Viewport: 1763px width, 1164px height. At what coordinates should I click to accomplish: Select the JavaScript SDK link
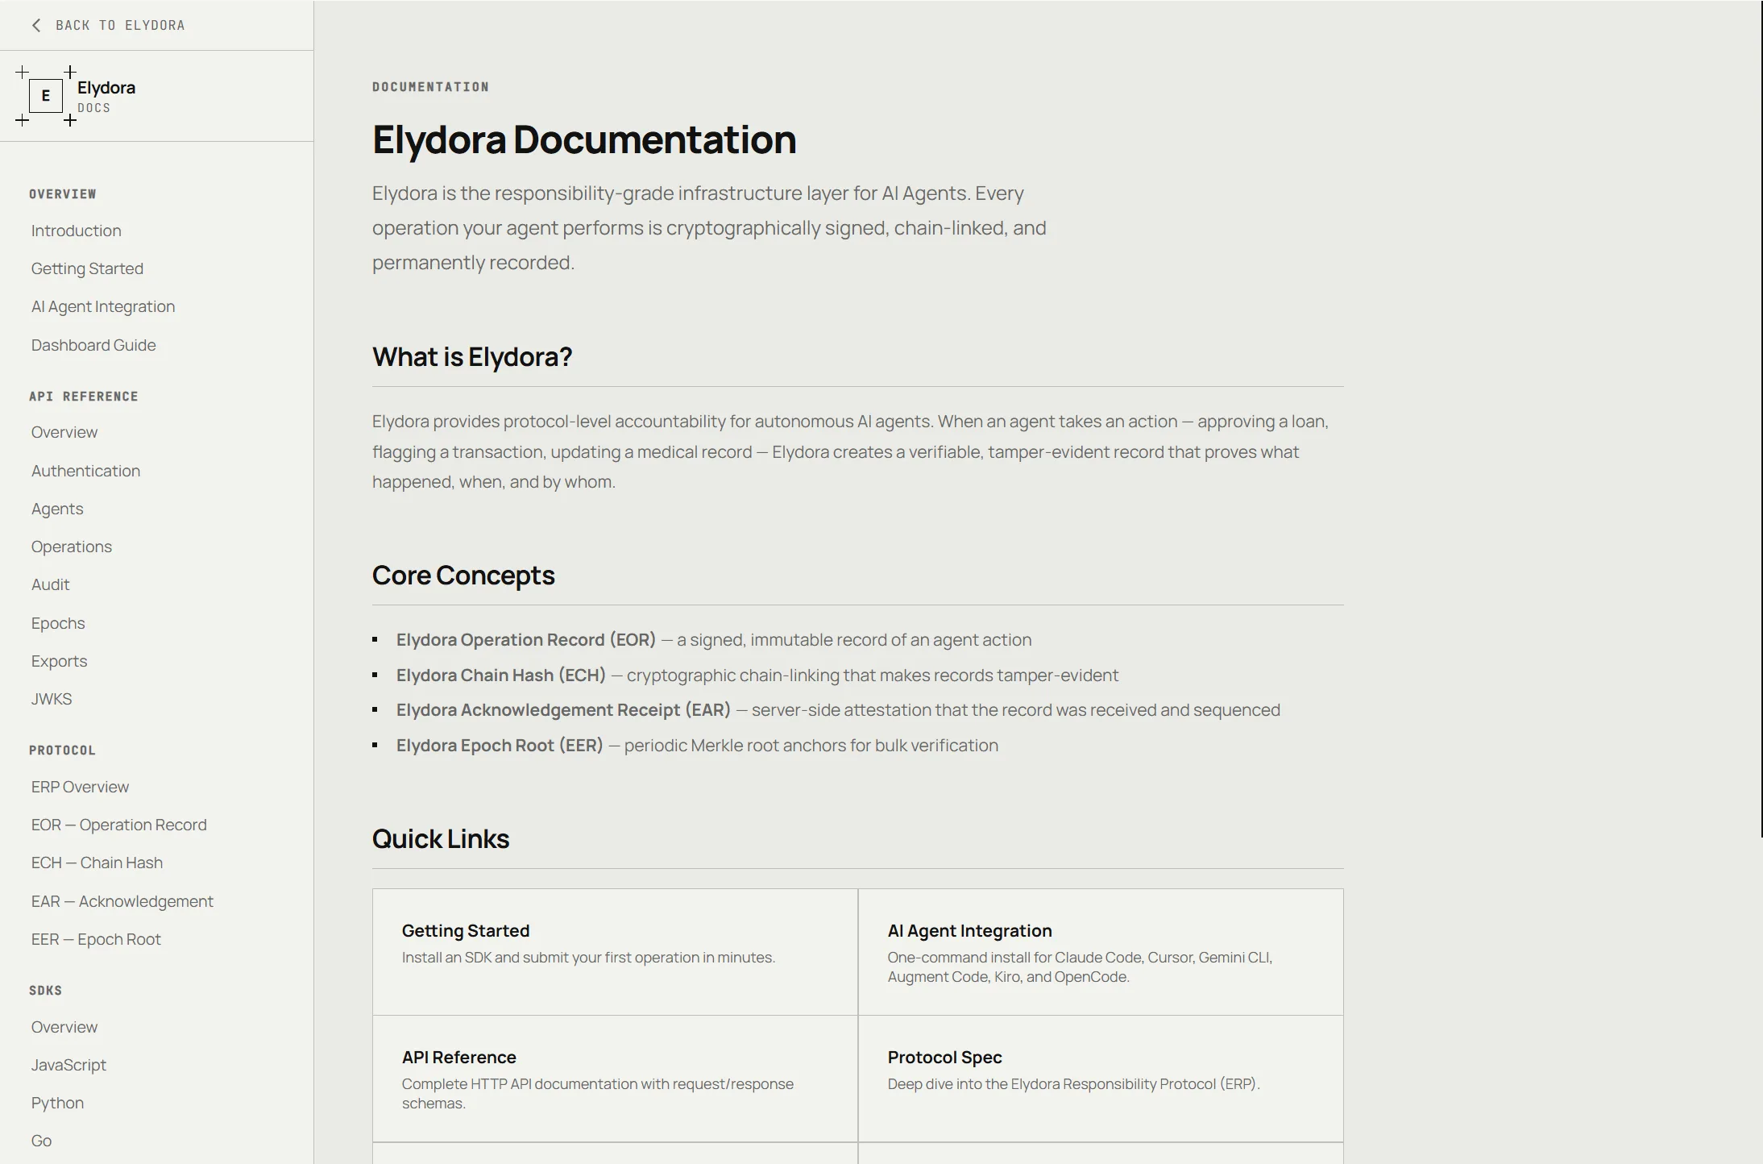click(x=68, y=1065)
